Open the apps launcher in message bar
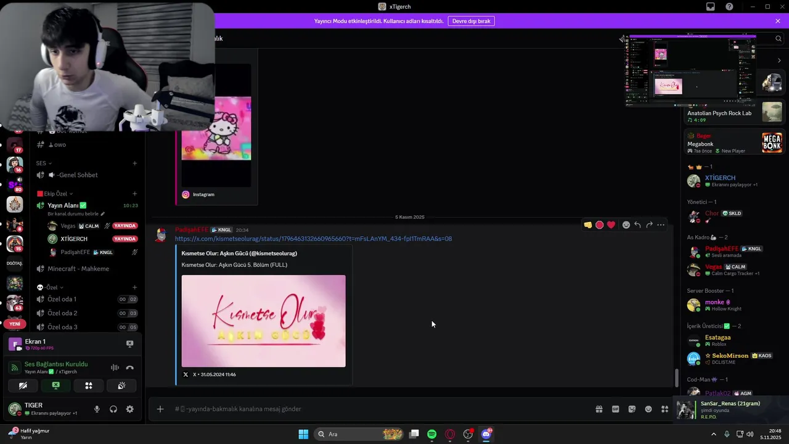 [664, 409]
